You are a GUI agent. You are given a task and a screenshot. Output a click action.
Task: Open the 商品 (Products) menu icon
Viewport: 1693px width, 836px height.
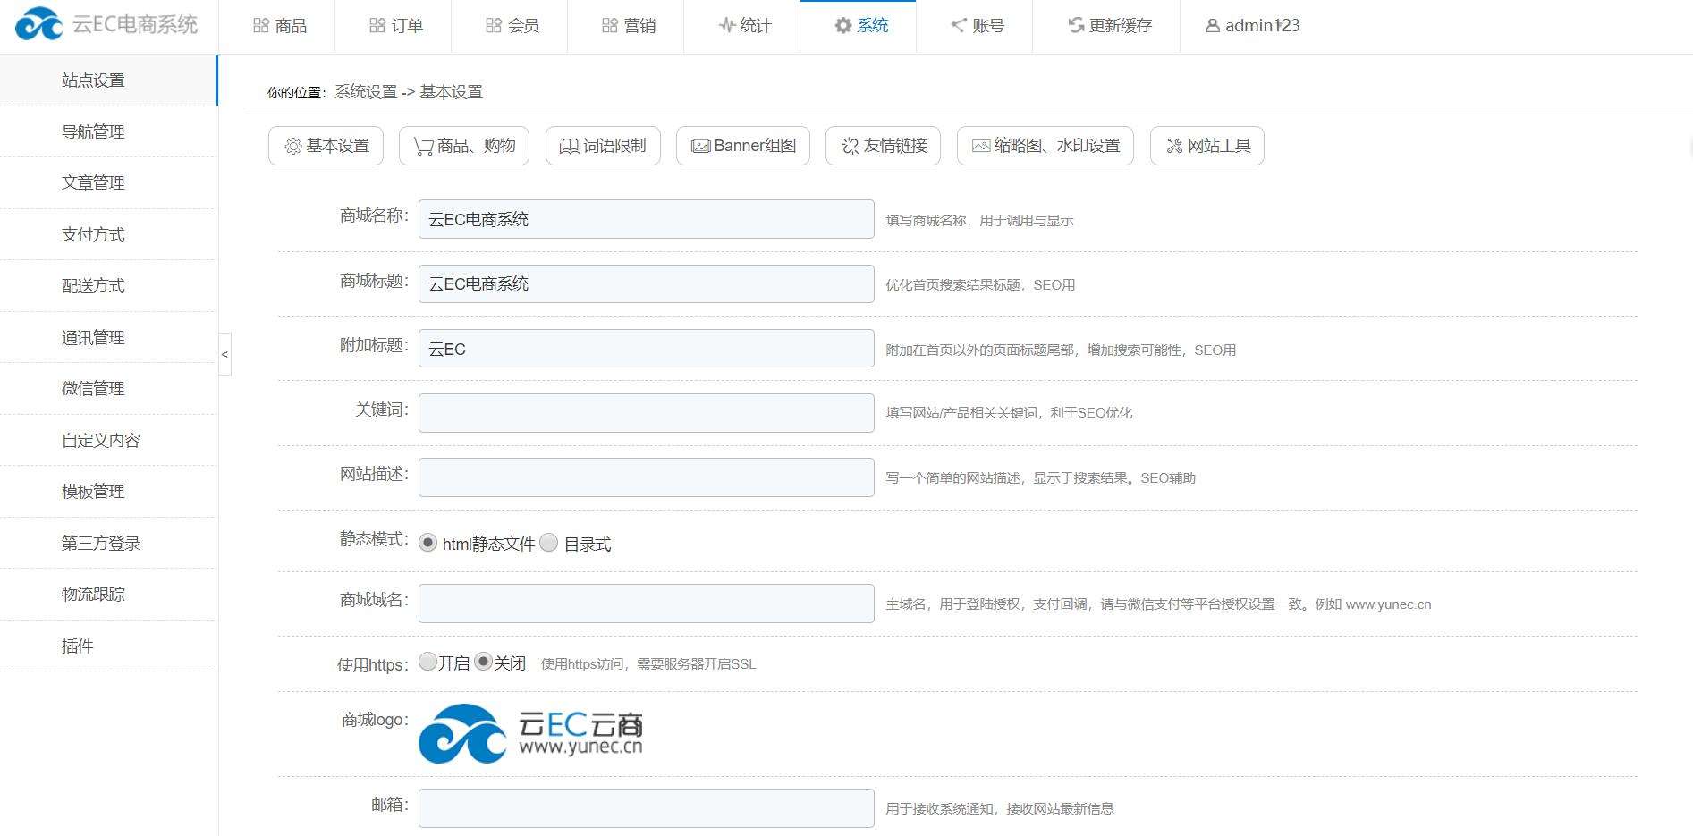pos(259,26)
